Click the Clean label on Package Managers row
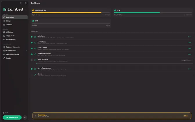 [189, 54]
